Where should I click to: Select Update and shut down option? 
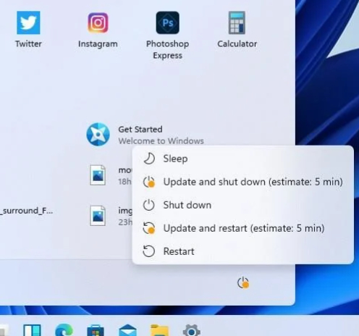tap(243, 182)
